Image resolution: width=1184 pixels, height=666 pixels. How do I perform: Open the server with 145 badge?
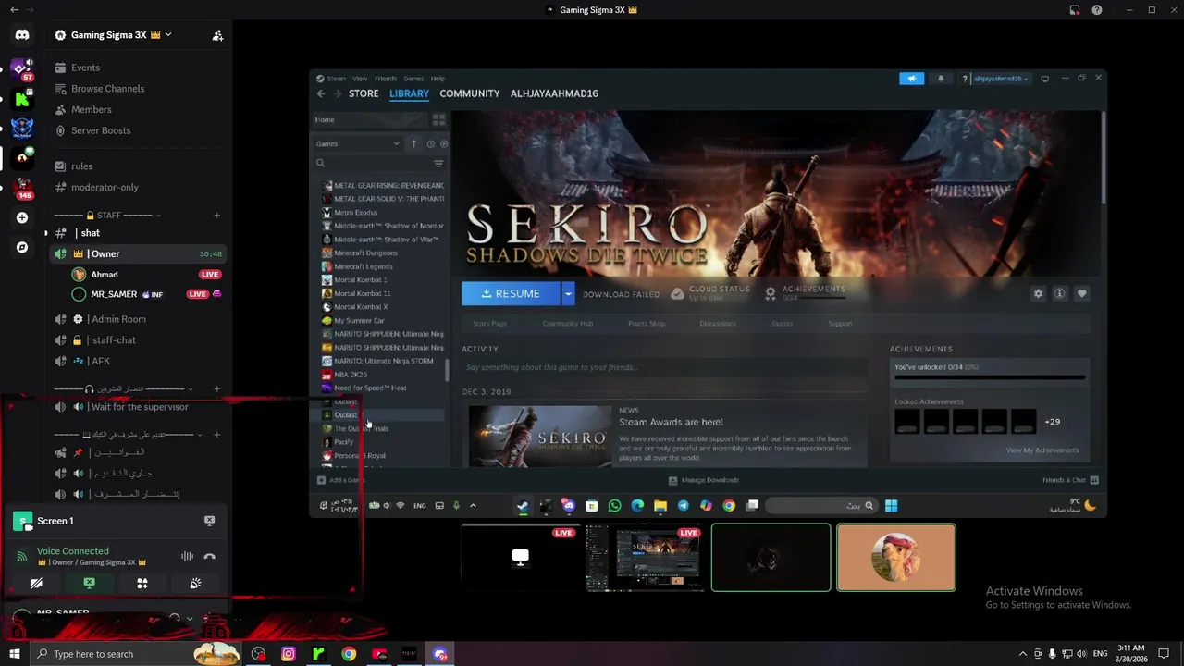click(22, 187)
